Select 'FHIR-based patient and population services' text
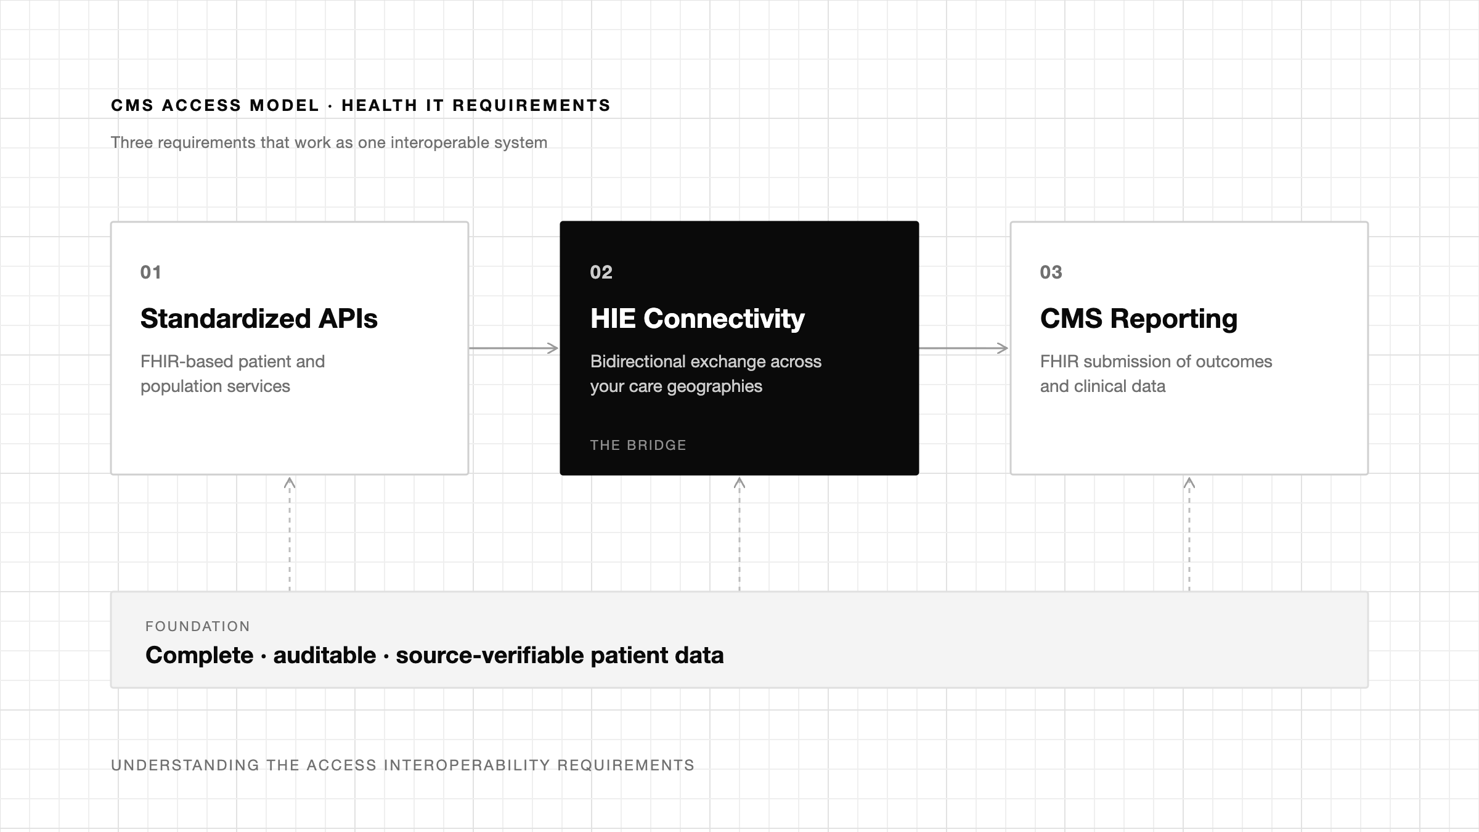 pos(233,373)
